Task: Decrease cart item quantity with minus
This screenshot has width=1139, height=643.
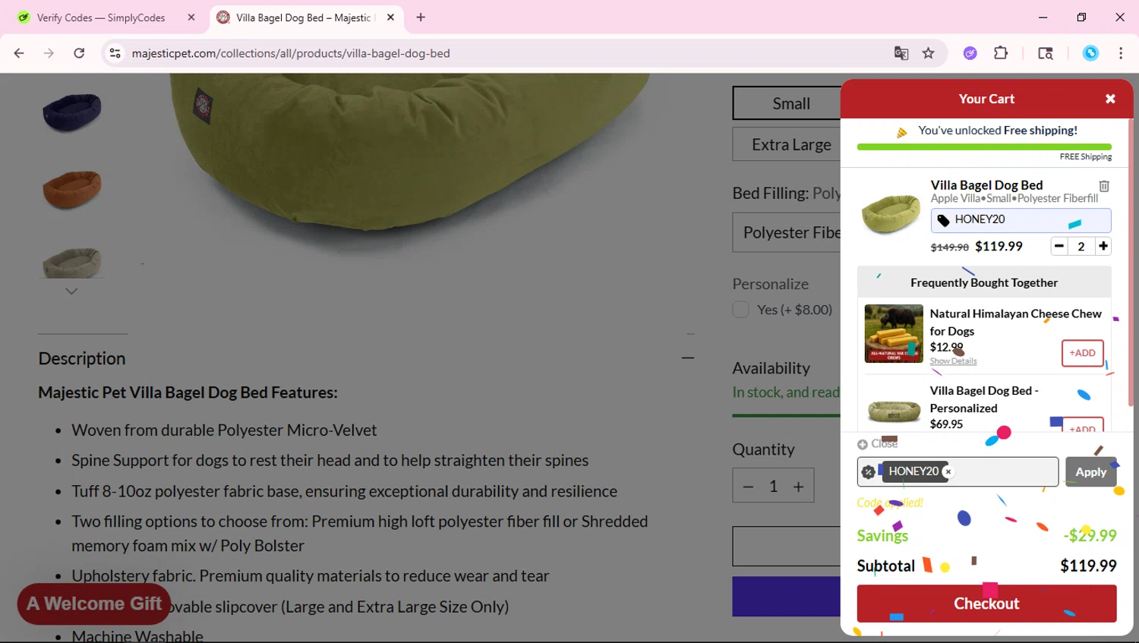Action: 1059,246
